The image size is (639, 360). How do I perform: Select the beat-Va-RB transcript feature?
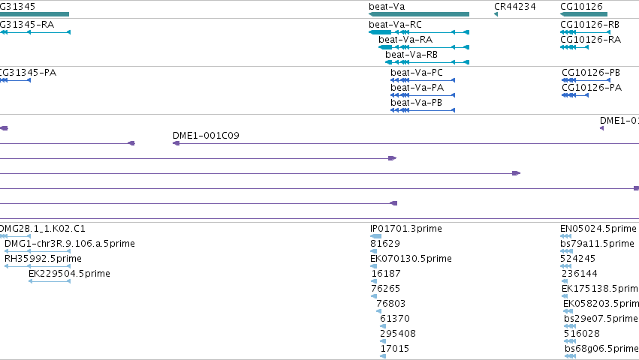click(427, 62)
